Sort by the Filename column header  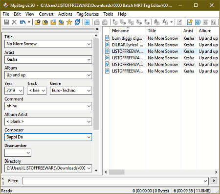click(x=128, y=31)
